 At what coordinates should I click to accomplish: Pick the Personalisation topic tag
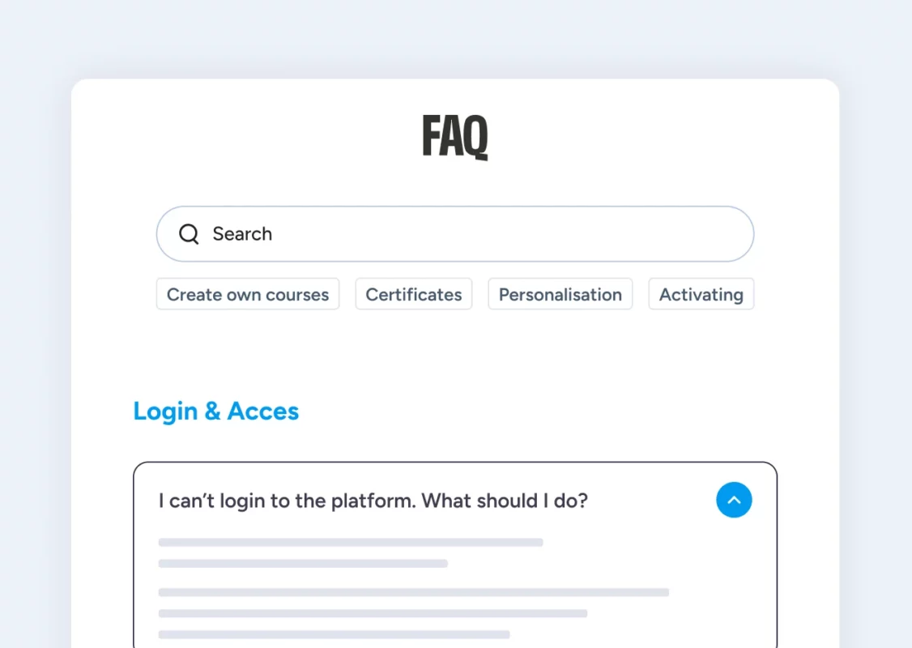coord(560,294)
